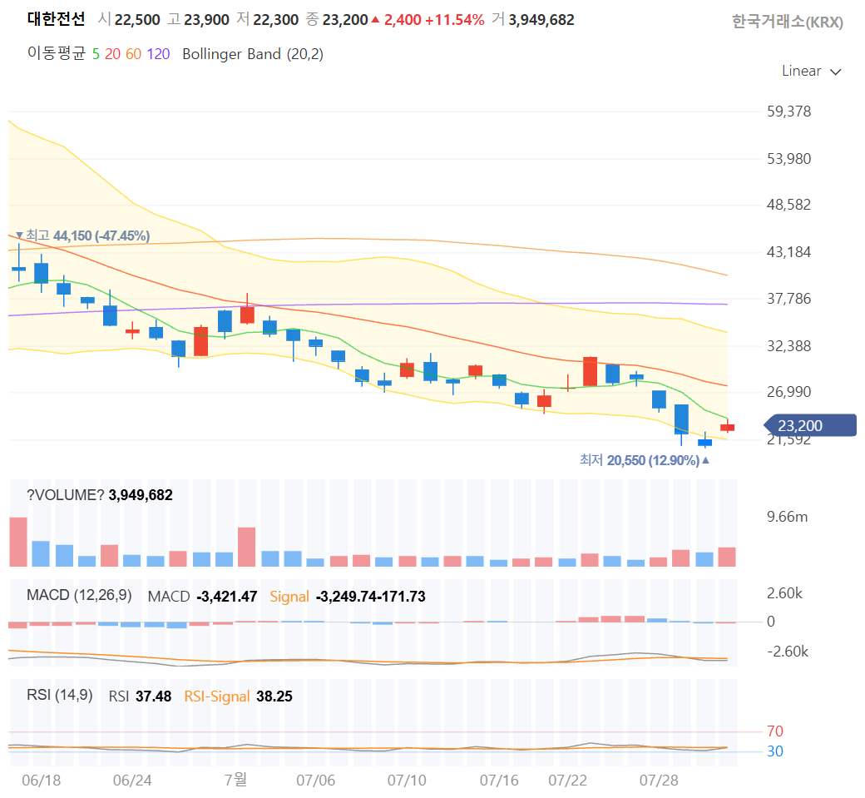Click the 06/18 date axis label
865x798 pixels.
[x=42, y=781]
